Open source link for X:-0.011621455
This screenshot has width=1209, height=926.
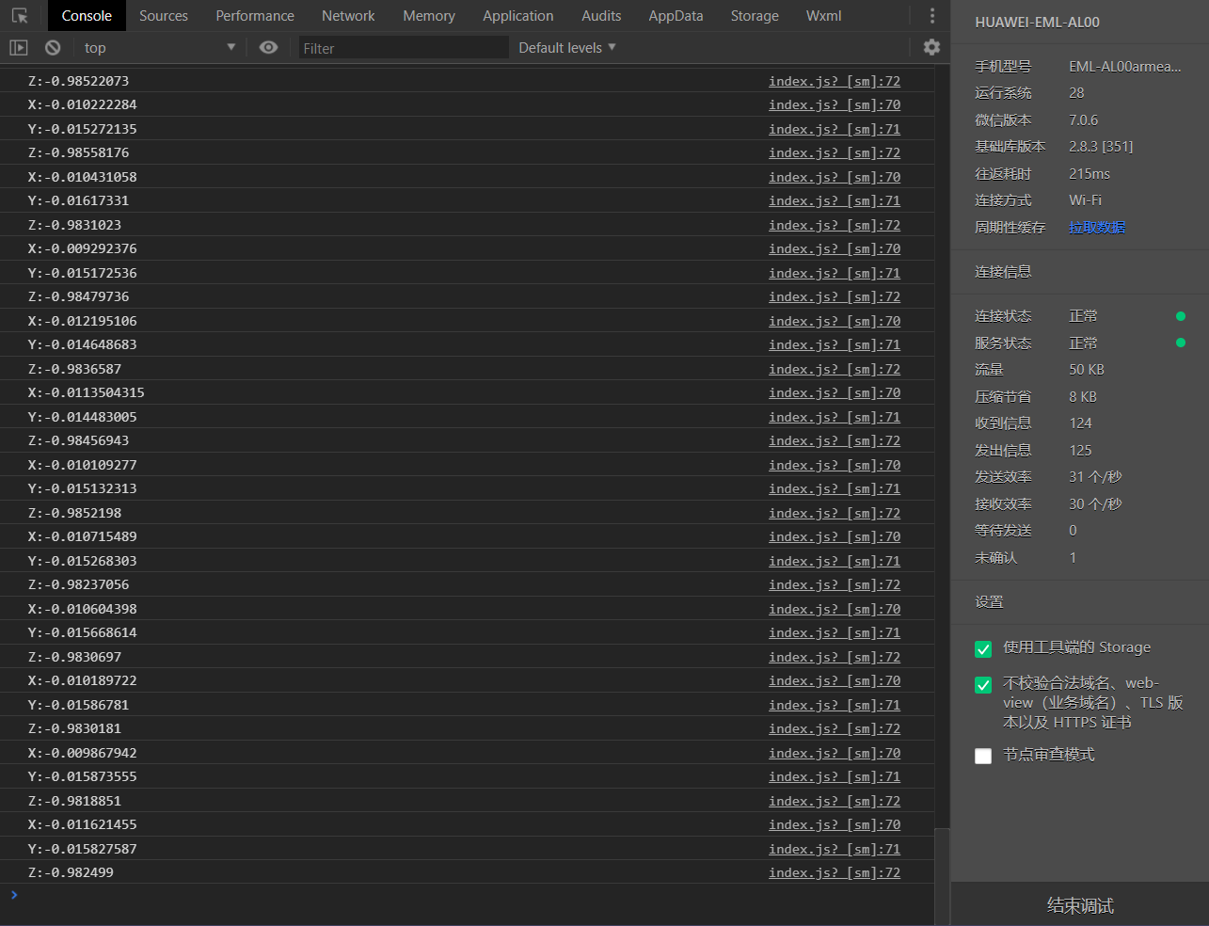[835, 824]
